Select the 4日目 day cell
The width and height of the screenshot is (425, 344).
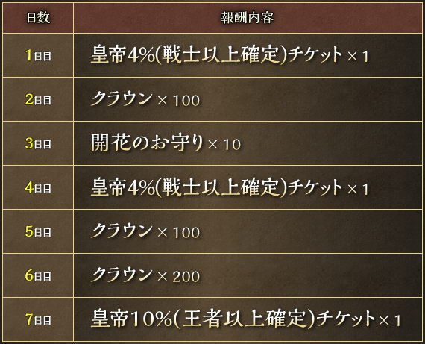click(x=38, y=187)
